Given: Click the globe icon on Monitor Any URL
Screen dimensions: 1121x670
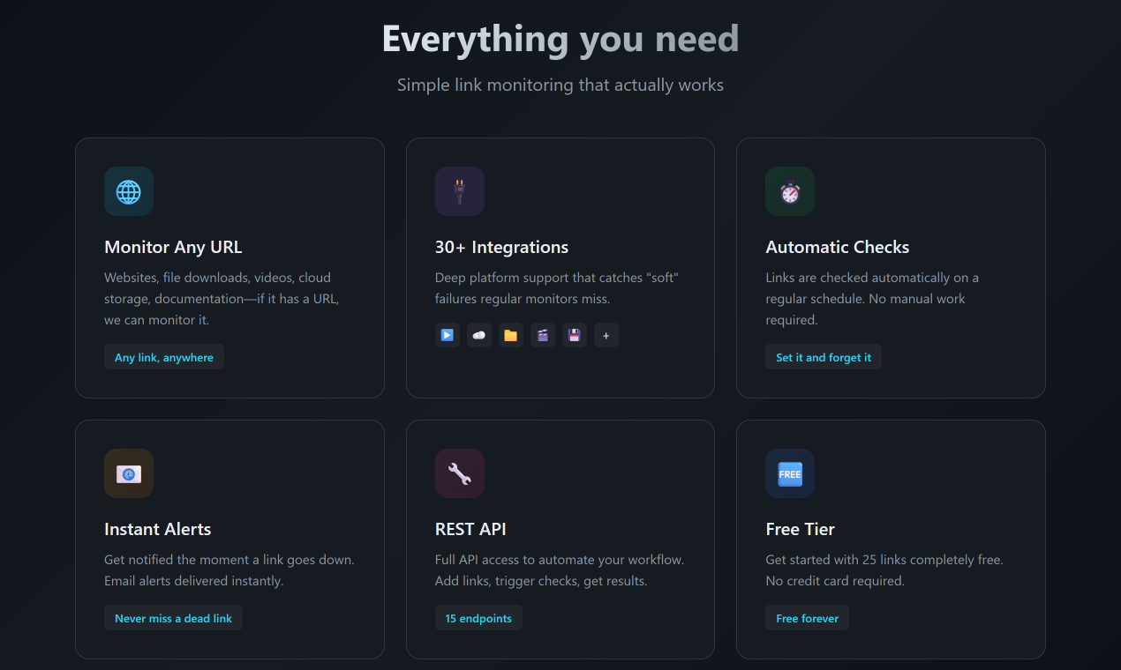Looking at the screenshot, I should [x=129, y=191].
